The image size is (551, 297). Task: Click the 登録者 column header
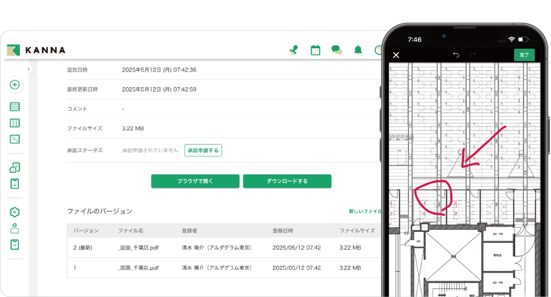[190, 231]
